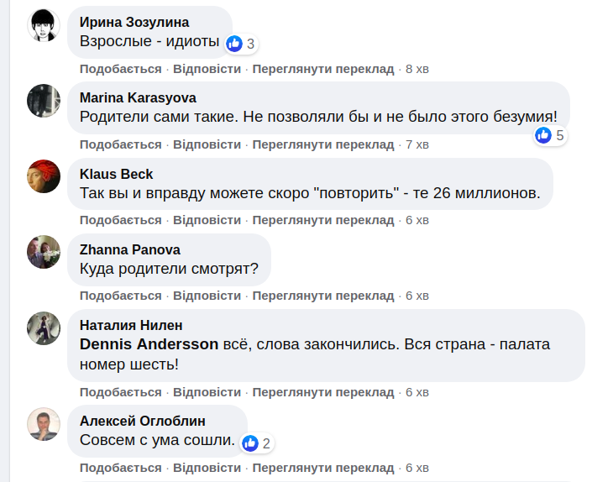Like Ирина Зозулина's comment via Подобається
This screenshot has width=613, height=482.
click(120, 69)
